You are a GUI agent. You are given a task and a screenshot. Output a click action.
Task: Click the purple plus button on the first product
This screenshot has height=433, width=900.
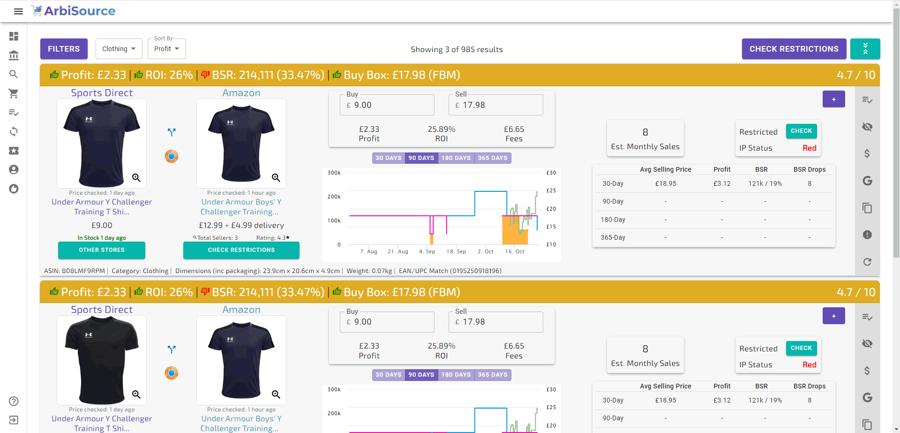[x=834, y=99]
